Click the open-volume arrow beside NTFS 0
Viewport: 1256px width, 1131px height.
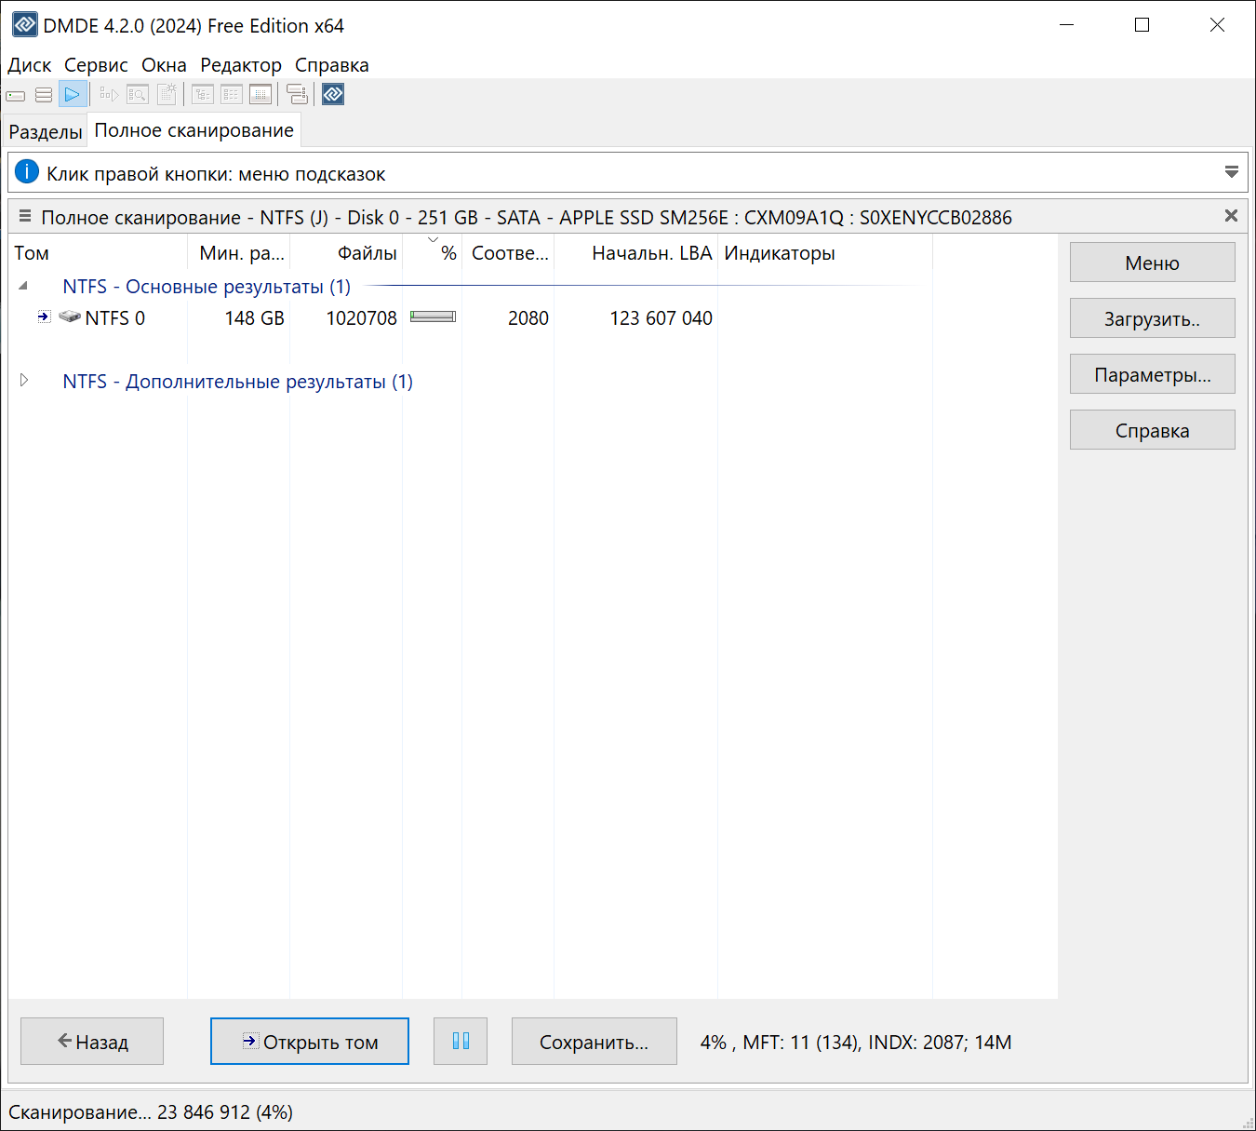(44, 316)
